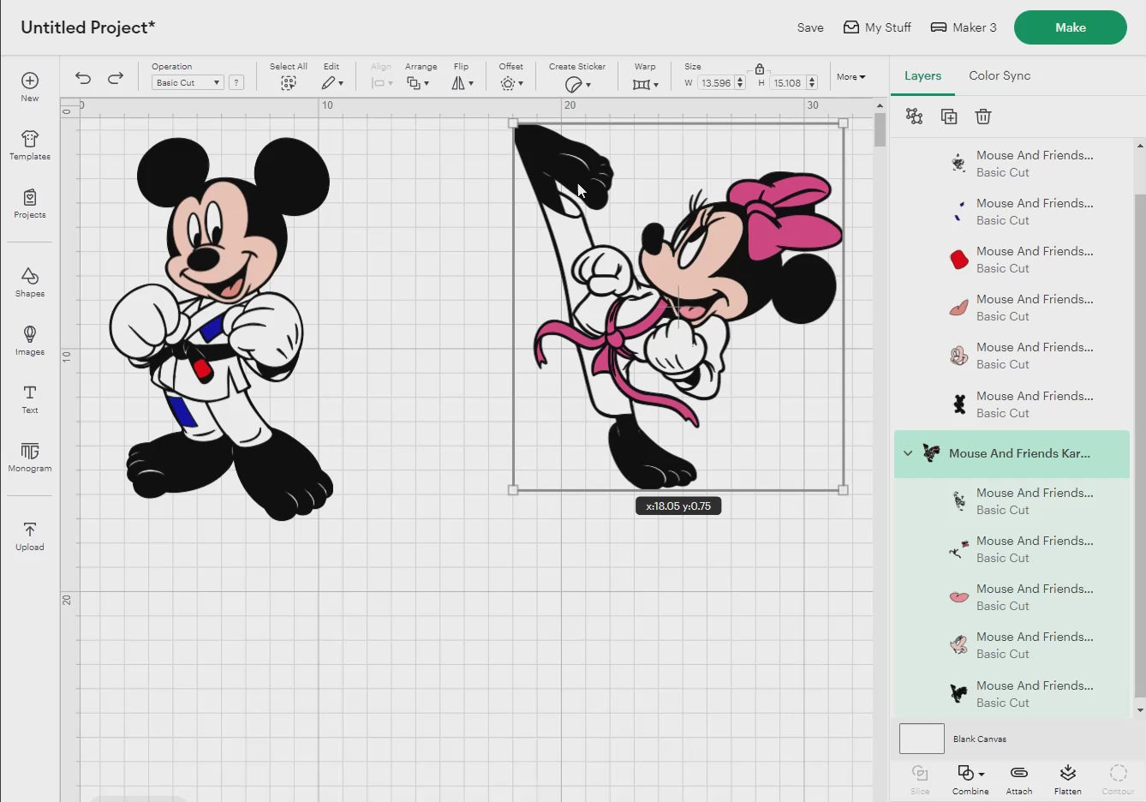
Task: Click the Redo arrow
Action: pyautogui.click(x=116, y=78)
